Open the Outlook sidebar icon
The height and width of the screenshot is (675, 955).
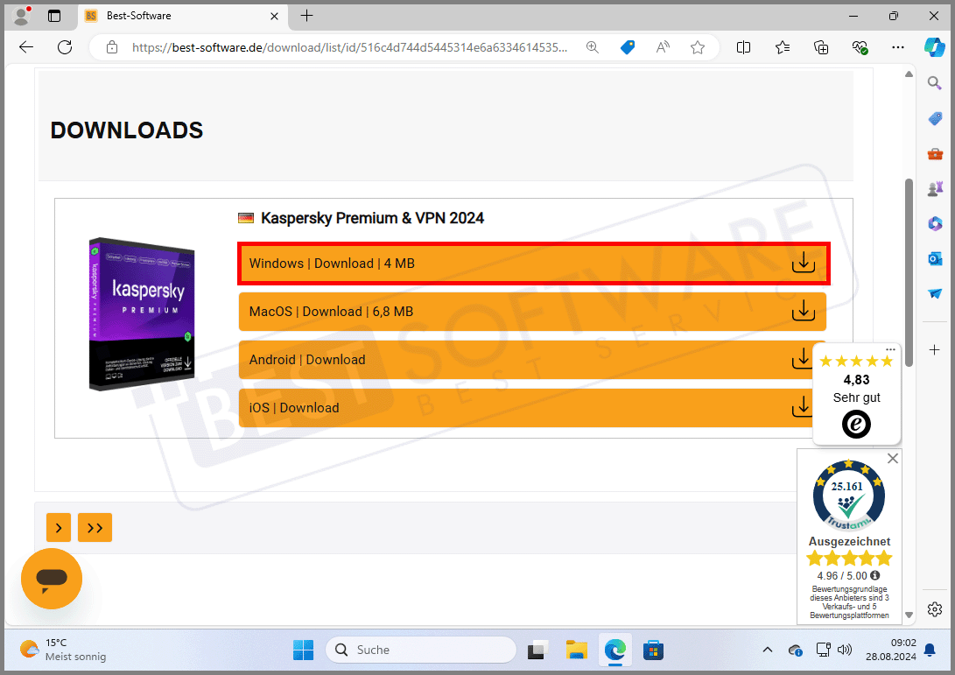(x=934, y=258)
